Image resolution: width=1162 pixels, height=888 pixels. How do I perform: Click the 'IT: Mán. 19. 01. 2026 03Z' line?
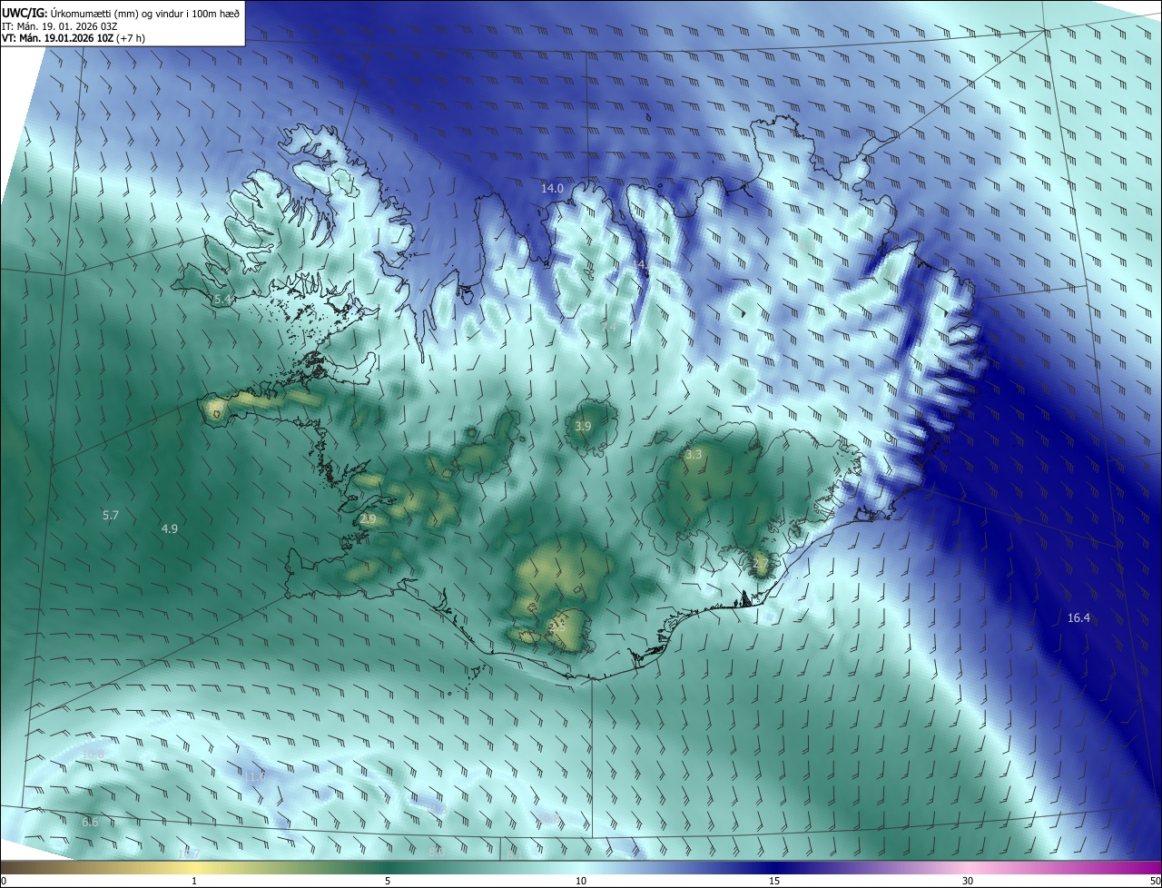[59, 26]
